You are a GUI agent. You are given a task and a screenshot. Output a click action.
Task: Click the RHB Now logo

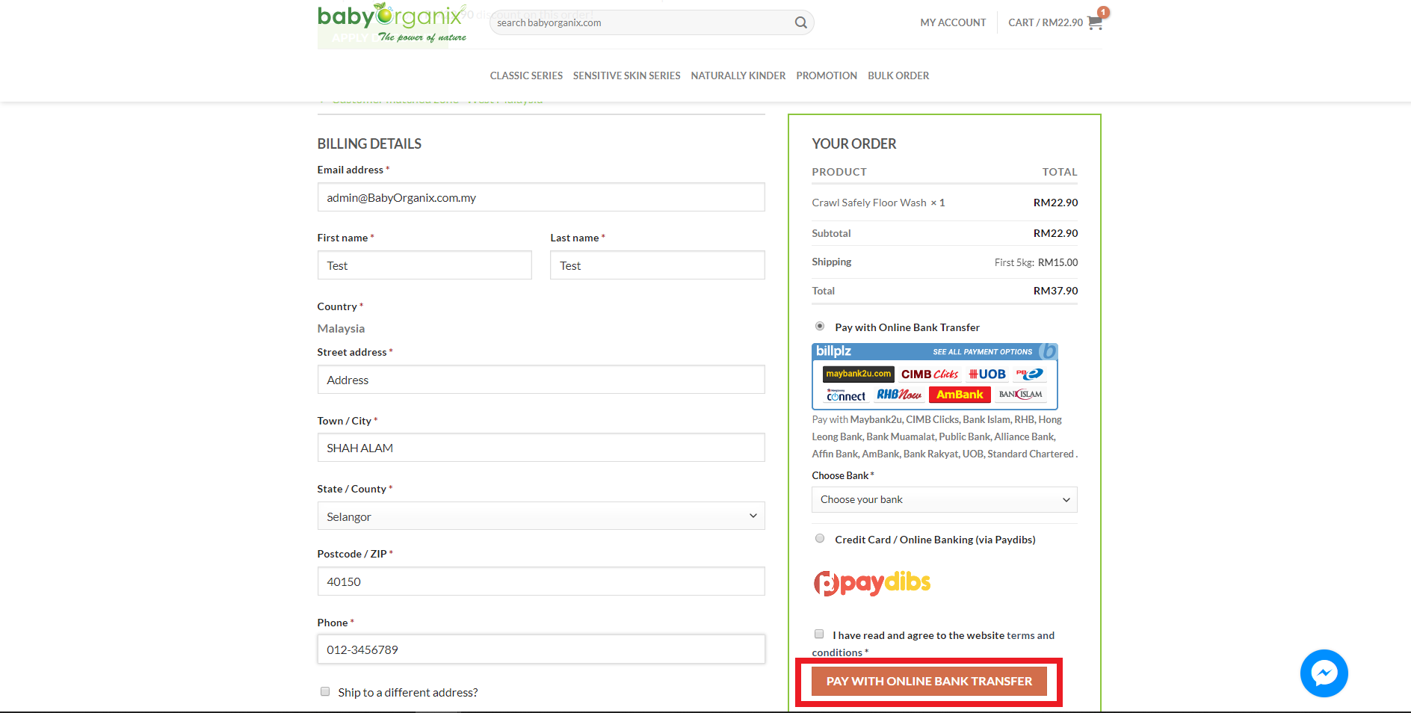click(x=899, y=395)
